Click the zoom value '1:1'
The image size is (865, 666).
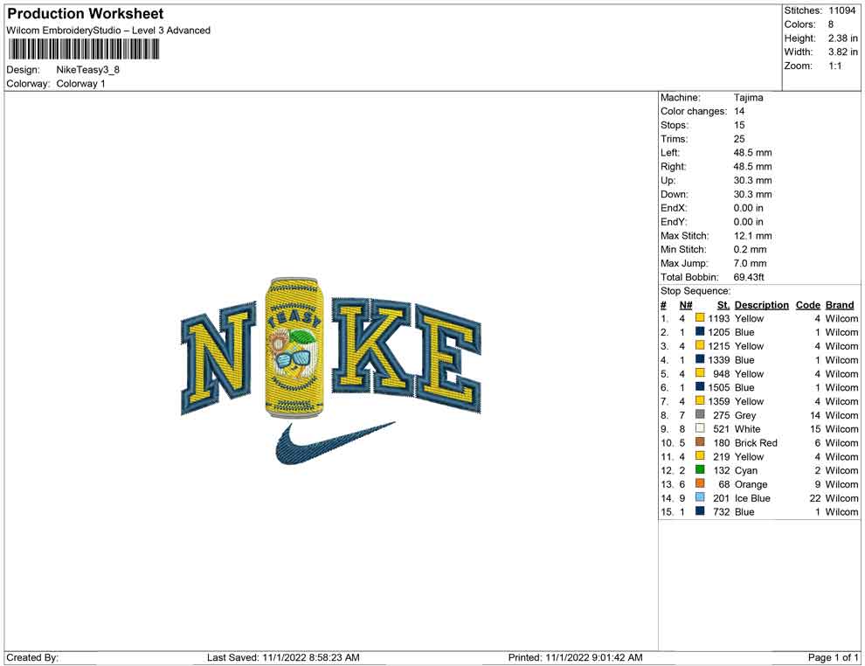834,66
